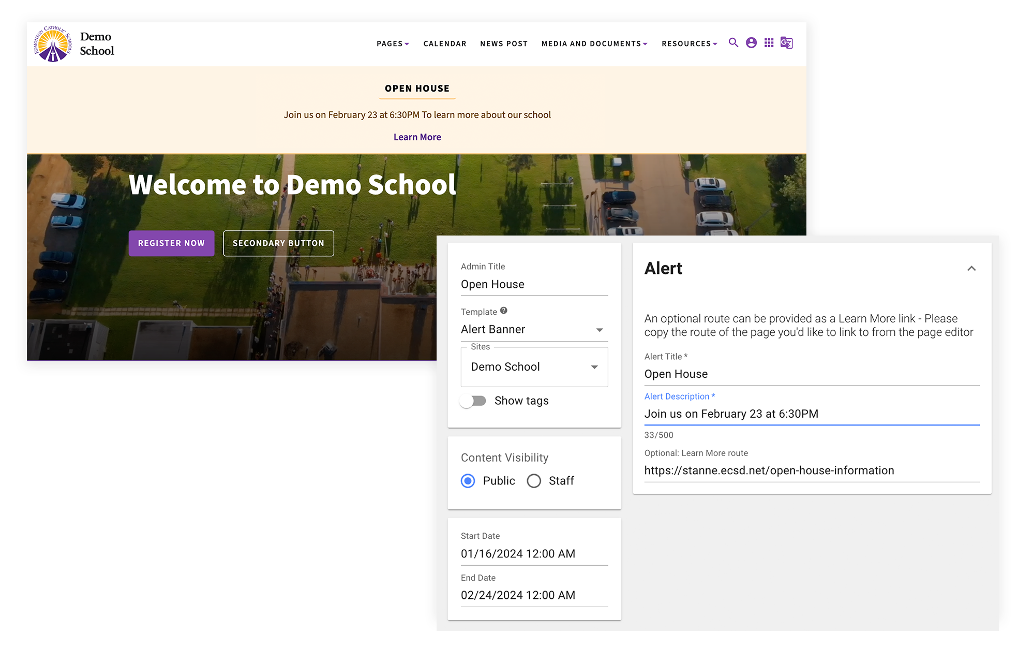Screen dimensions: 1033x647
Task: Open the apps grid icon
Action: pyautogui.click(x=769, y=43)
